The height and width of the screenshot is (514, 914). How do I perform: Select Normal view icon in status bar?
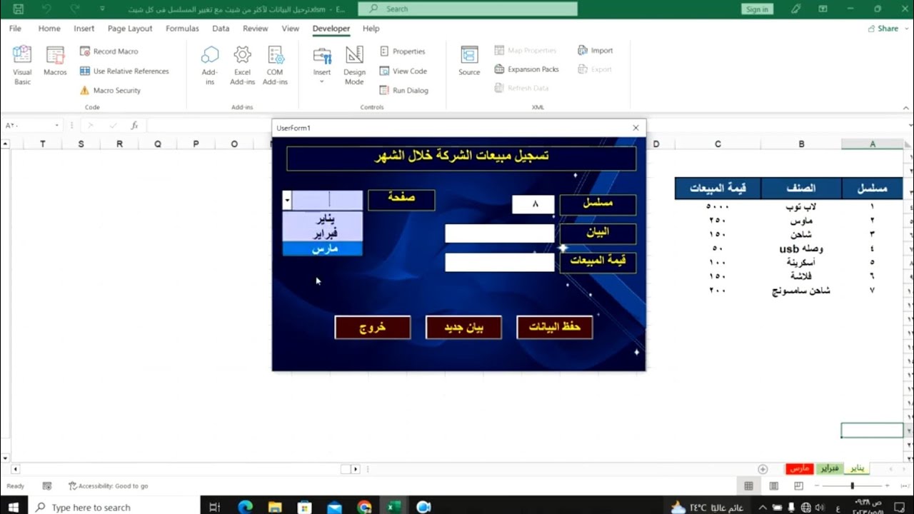pyautogui.click(x=748, y=486)
